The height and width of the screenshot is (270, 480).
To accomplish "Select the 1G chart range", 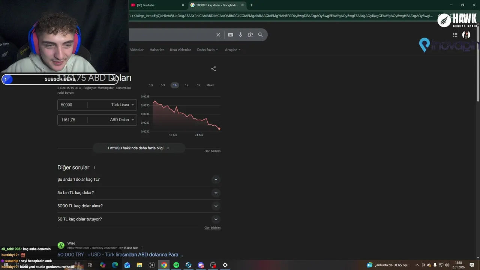I will click(x=151, y=85).
